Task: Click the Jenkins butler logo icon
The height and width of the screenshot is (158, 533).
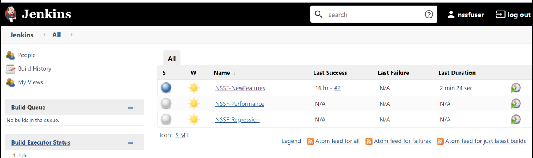Action: point(11,14)
